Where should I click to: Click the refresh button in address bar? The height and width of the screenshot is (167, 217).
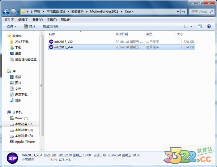pos(184,12)
